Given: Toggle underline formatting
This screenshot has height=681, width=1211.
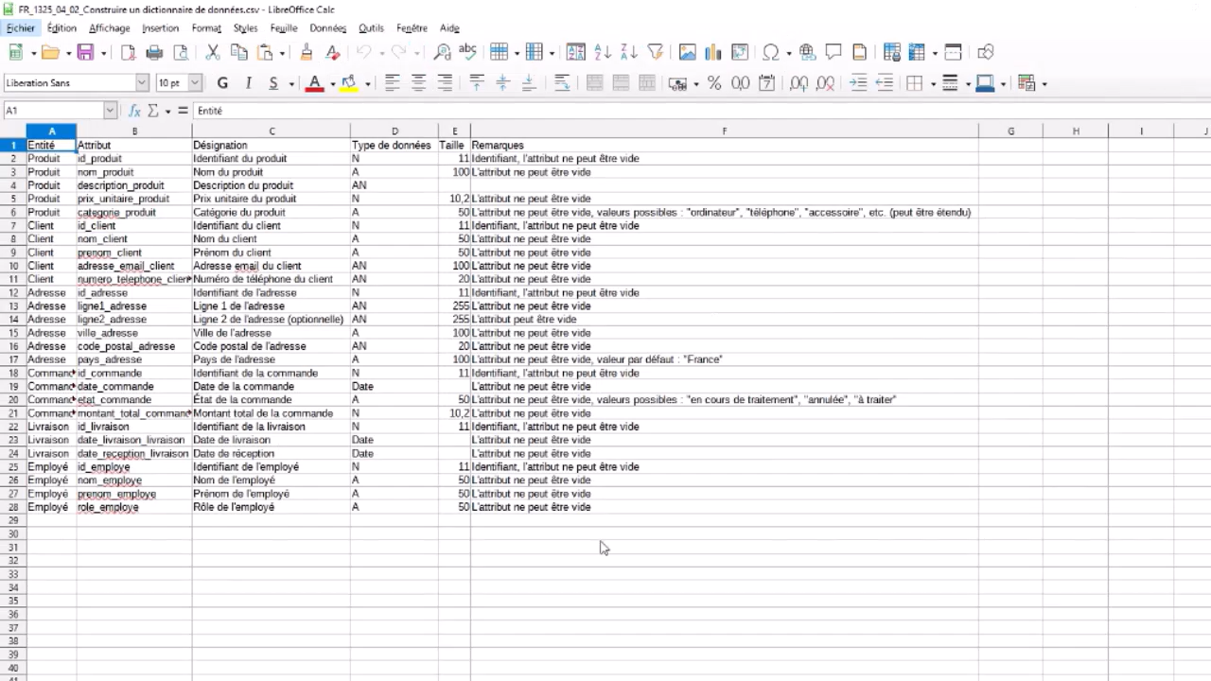Looking at the screenshot, I should (x=272, y=83).
